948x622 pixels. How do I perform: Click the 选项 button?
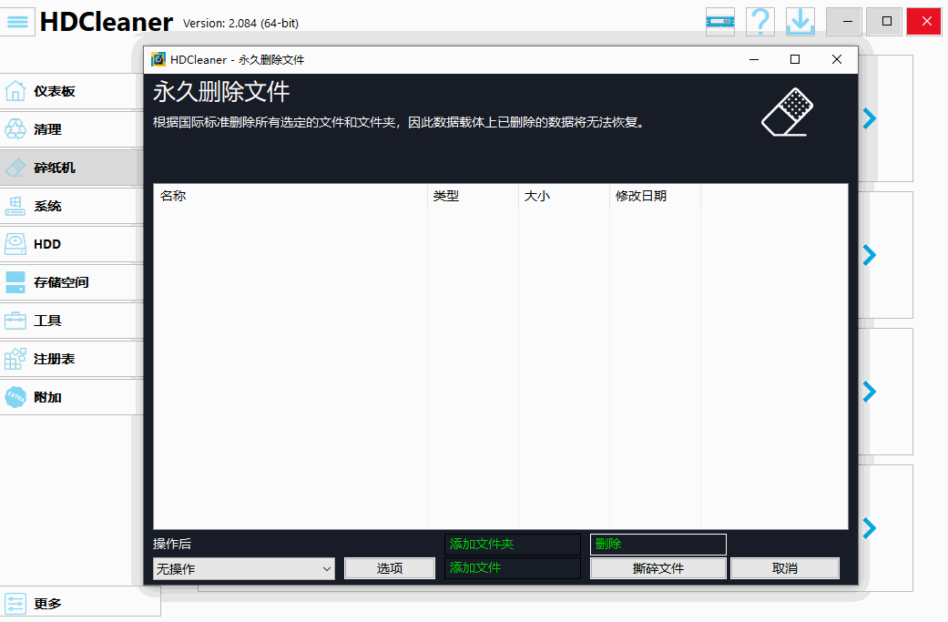click(390, 568)
